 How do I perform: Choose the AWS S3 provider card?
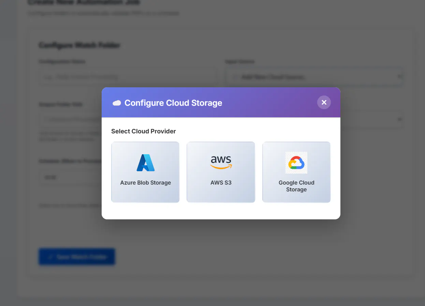pyautogui.click(x=221, y=172)
